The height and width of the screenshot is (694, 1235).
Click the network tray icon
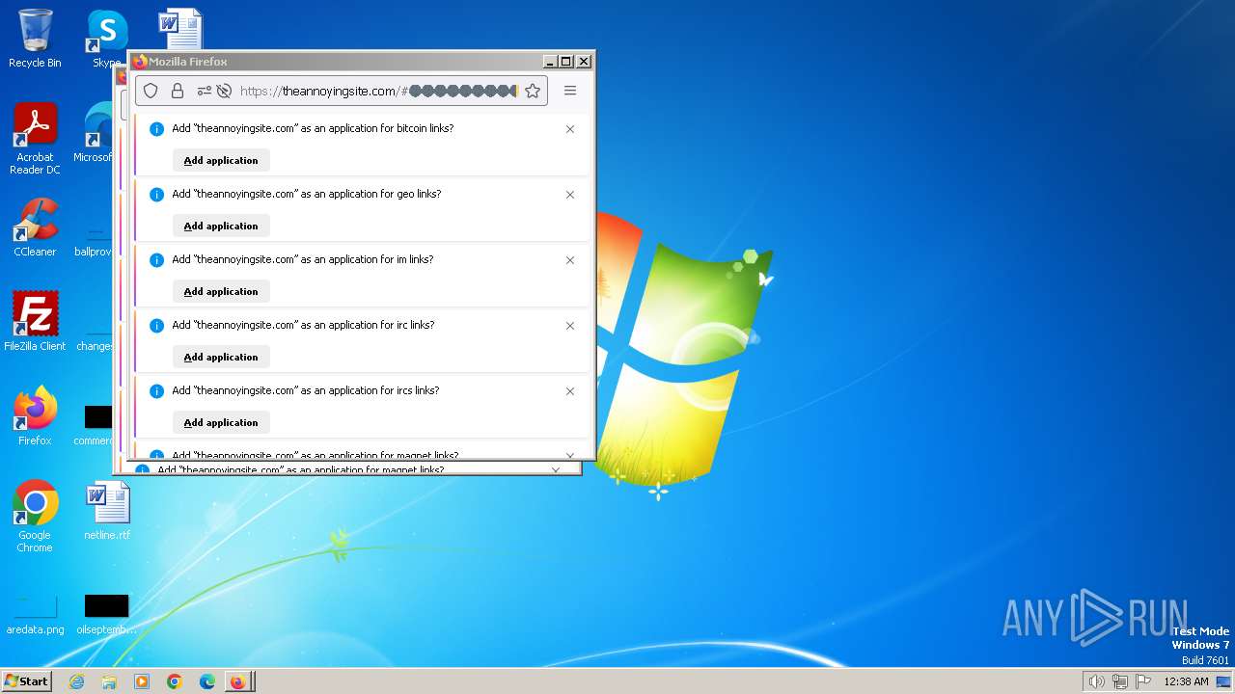(x=1120, y=681)
